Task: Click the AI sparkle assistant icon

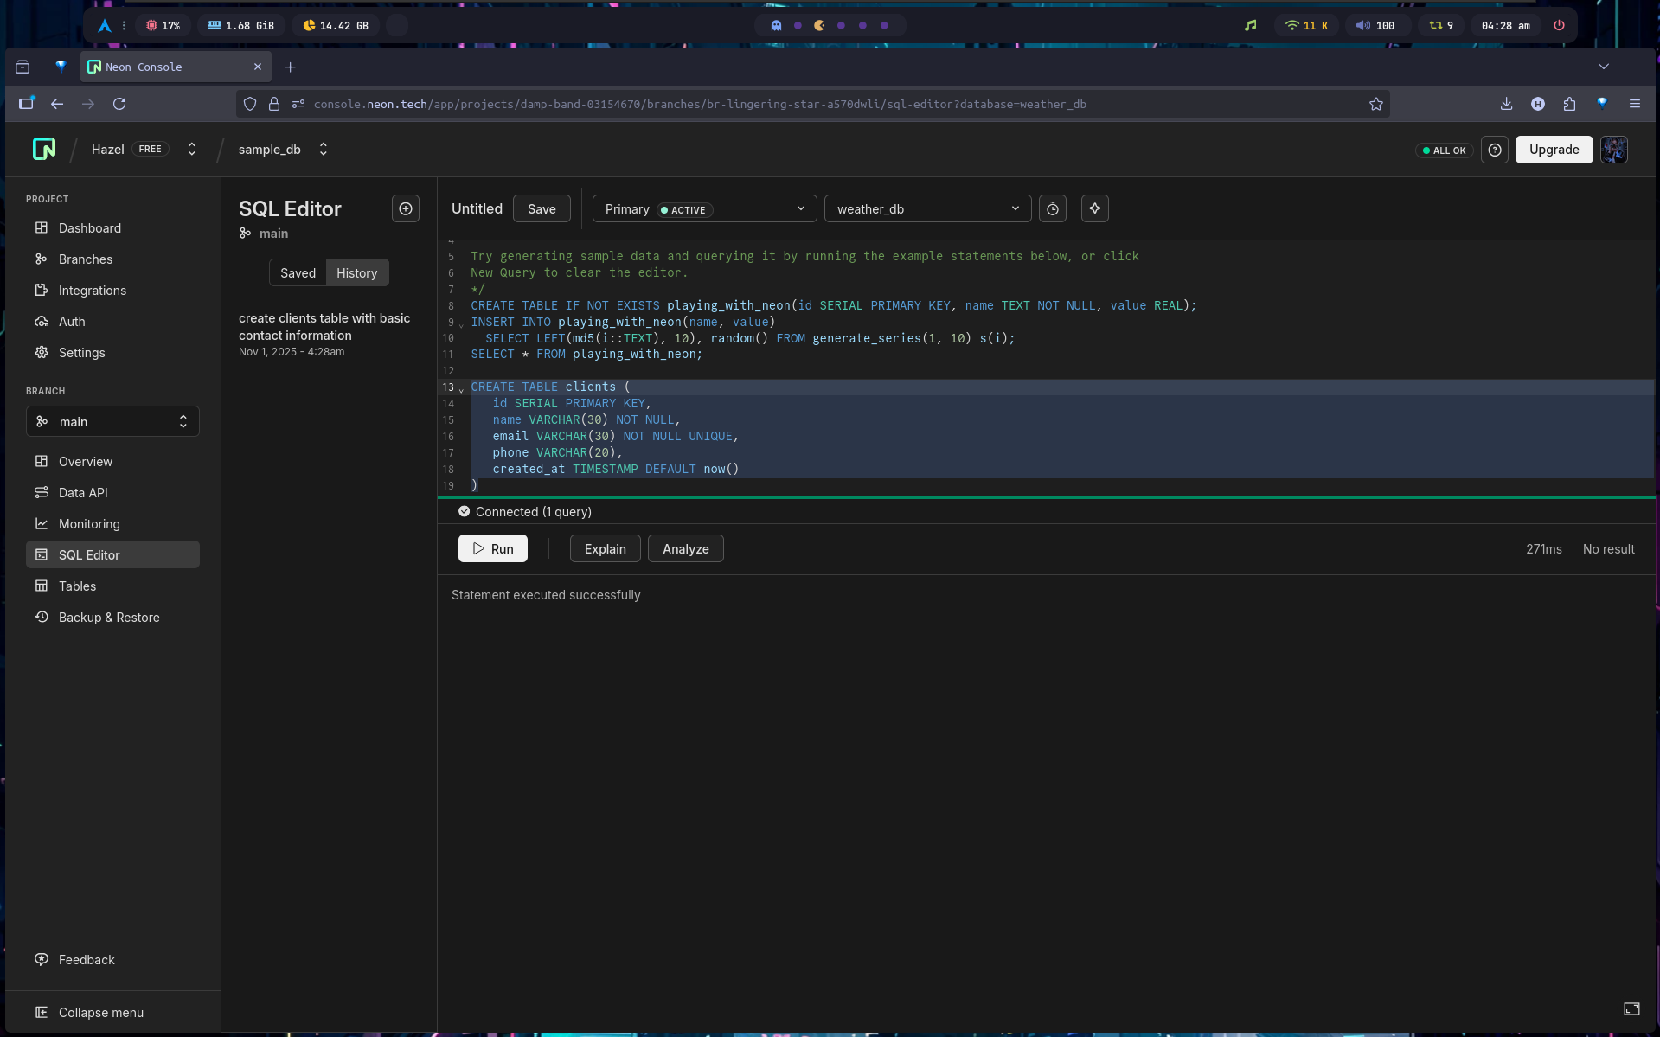Action: (1094, 208)
